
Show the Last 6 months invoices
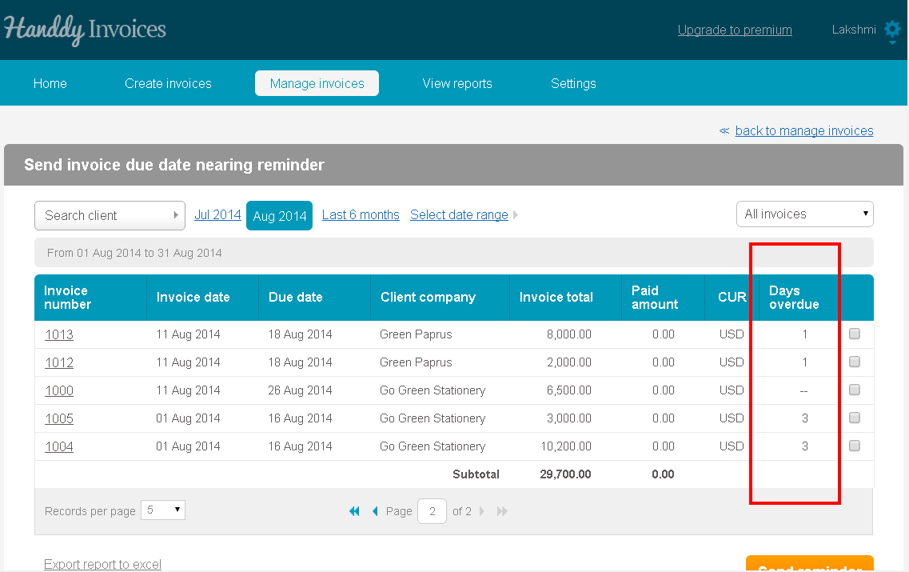pyautogui.click(x=361, y=214)
